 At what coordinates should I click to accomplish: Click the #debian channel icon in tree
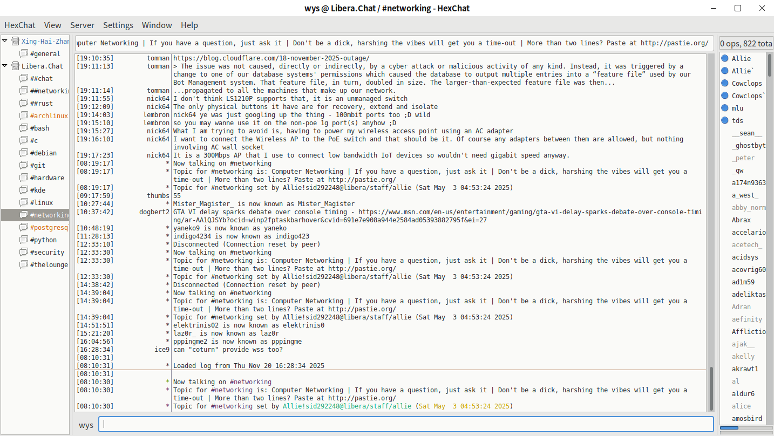point(23,153)
